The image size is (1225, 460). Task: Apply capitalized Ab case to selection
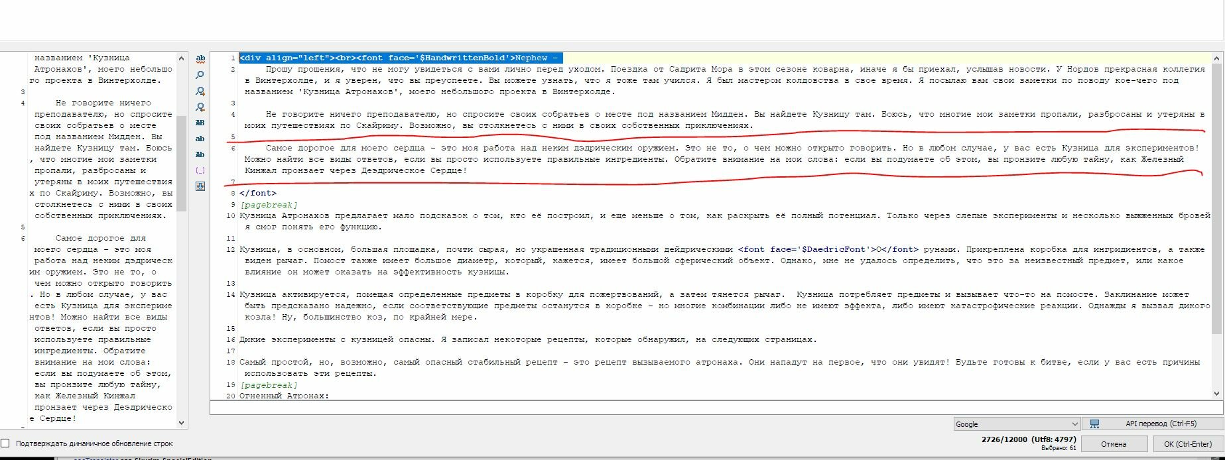pyautogui.click(x=200, y=154)
